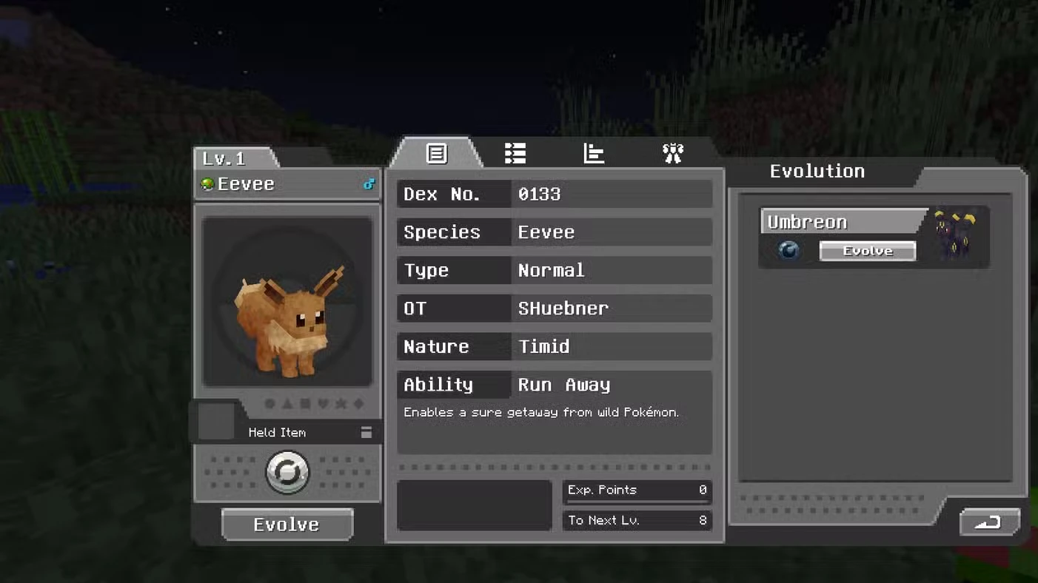Image resolution: width=1038 pixels, height=583 pixels.
Task: Click the To Next Lv. row
Action: click(637, 520)
